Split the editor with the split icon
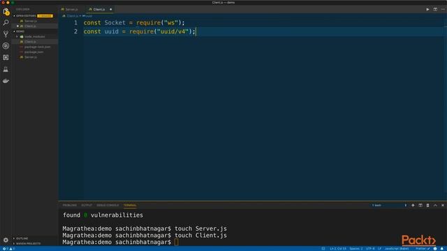This screenshot has height=251, width=447. point(435,9)
